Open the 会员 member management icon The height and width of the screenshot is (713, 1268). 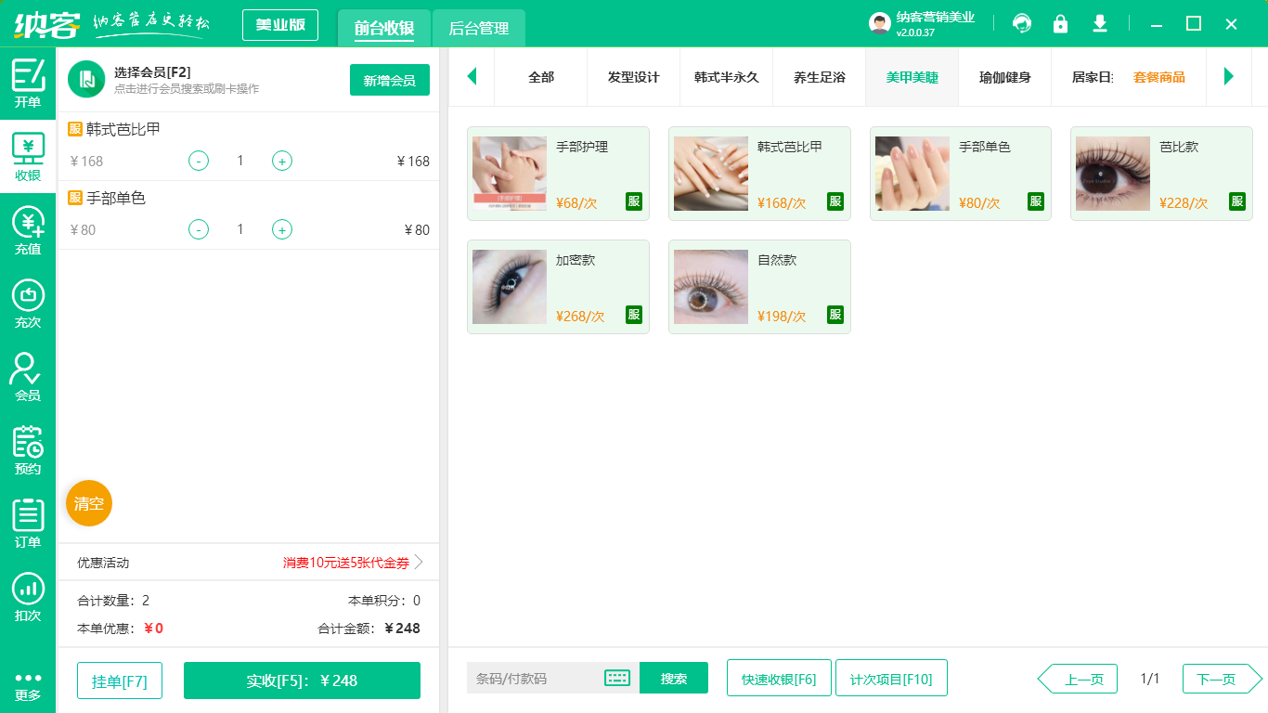(28, 375)
